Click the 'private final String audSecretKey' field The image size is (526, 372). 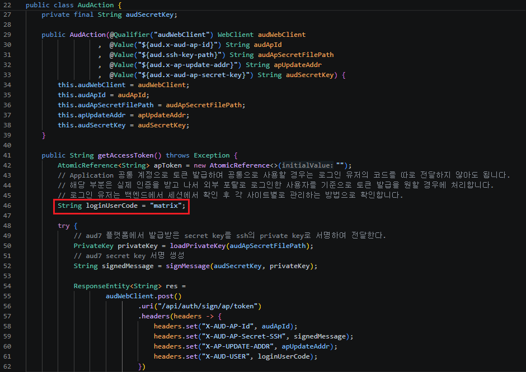click(109, 15)
